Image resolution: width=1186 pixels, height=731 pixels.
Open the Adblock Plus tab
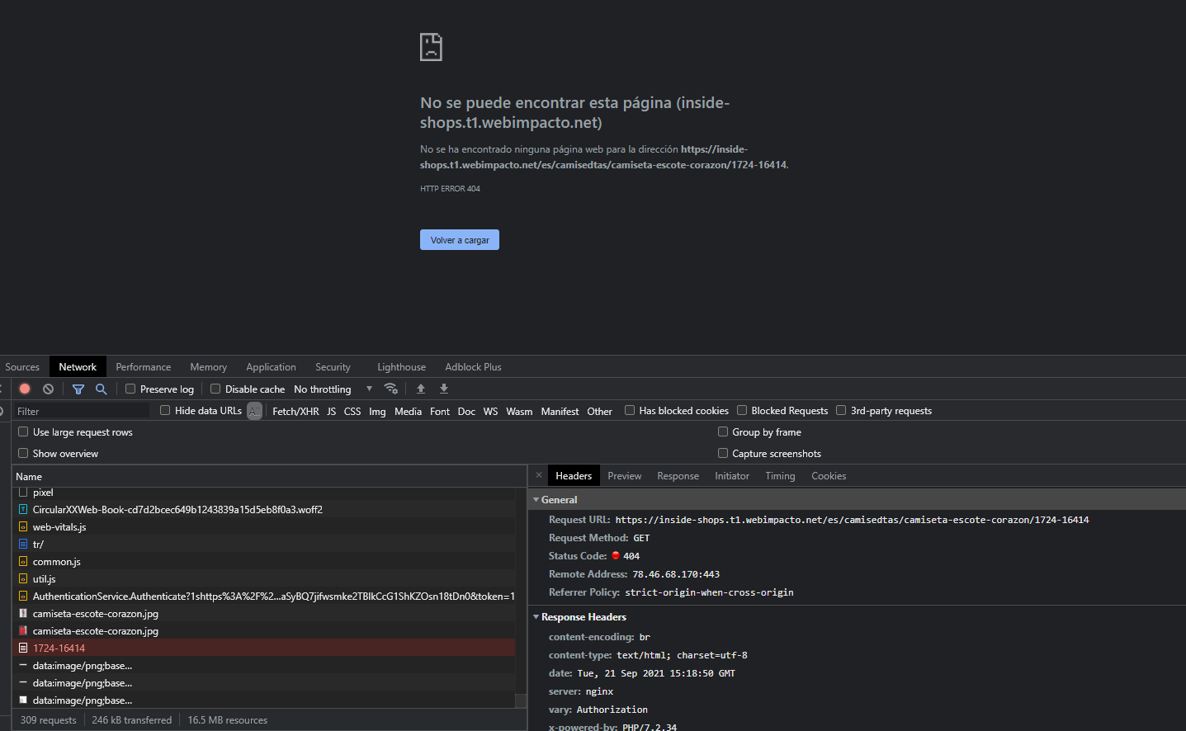click(473, 367)
